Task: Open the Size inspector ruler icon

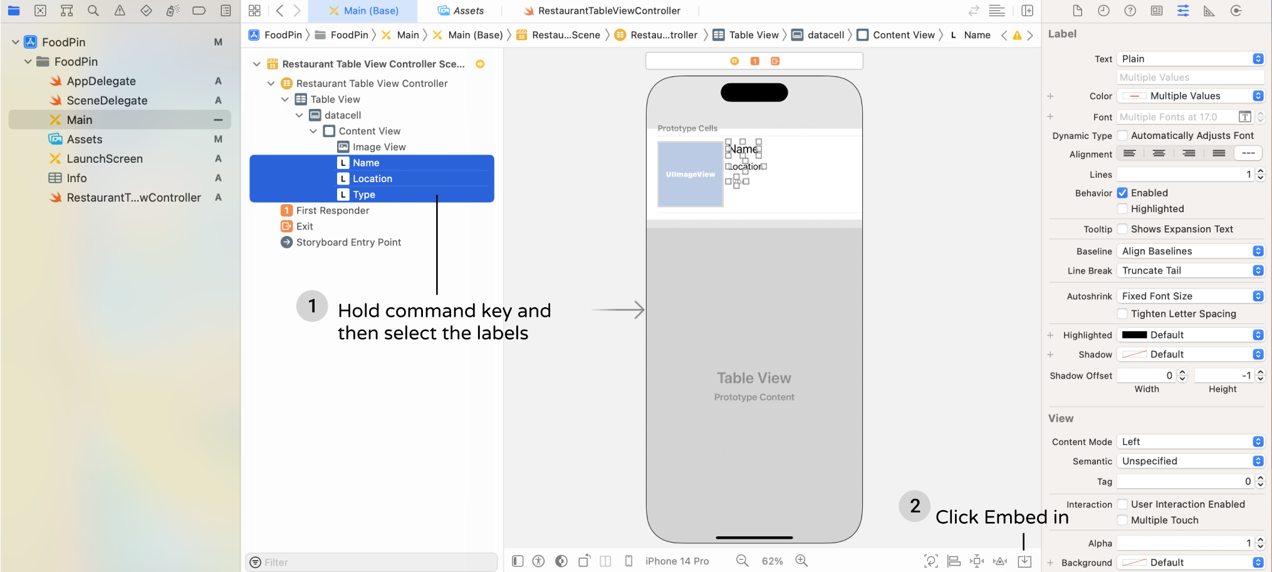Action: pos(1209,11)
